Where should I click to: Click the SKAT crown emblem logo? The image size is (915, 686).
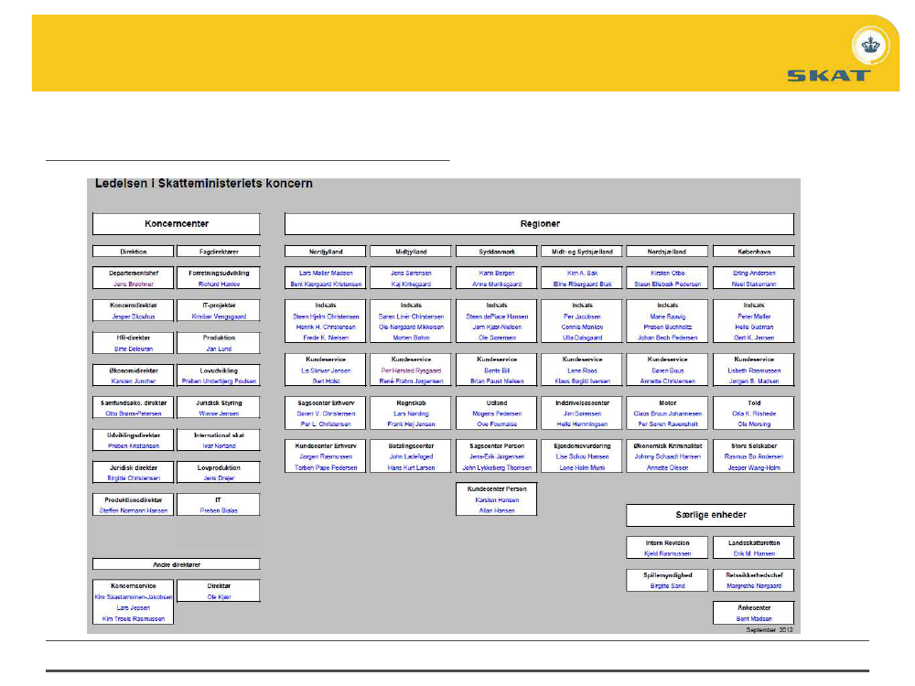tap(870, 45)
